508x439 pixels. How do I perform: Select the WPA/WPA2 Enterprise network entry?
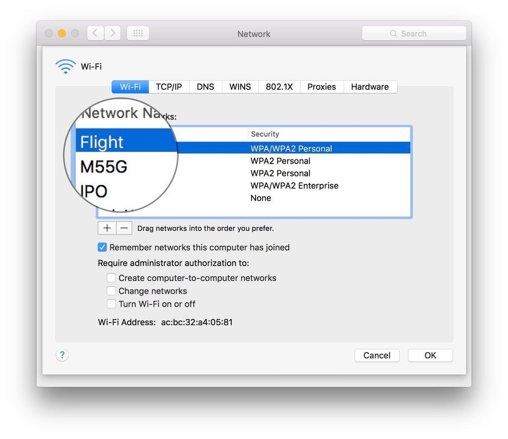coord(294,185)
